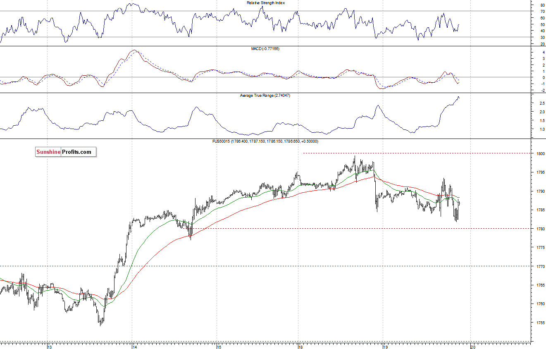Image resolution: width=546 pixels, height=349 pixels.
Task: Click date label 14 on time axis
Action: 134,347
